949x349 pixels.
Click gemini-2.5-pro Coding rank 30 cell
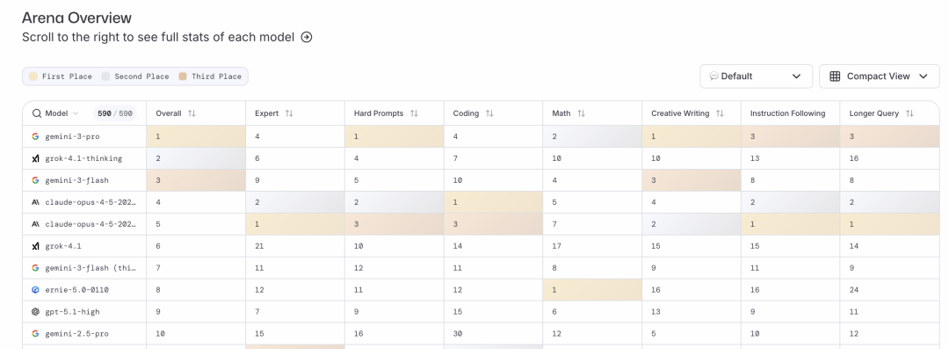click(x=493, y=333)
